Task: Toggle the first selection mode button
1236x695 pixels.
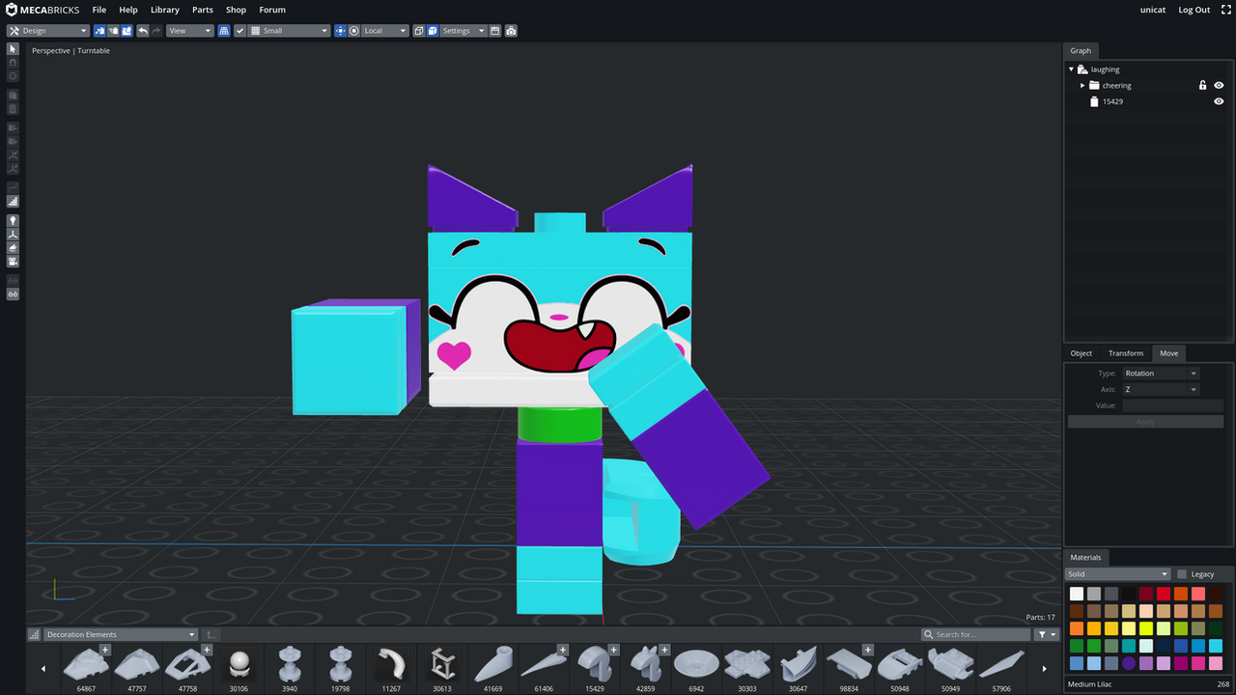Action: pos(99,31)
